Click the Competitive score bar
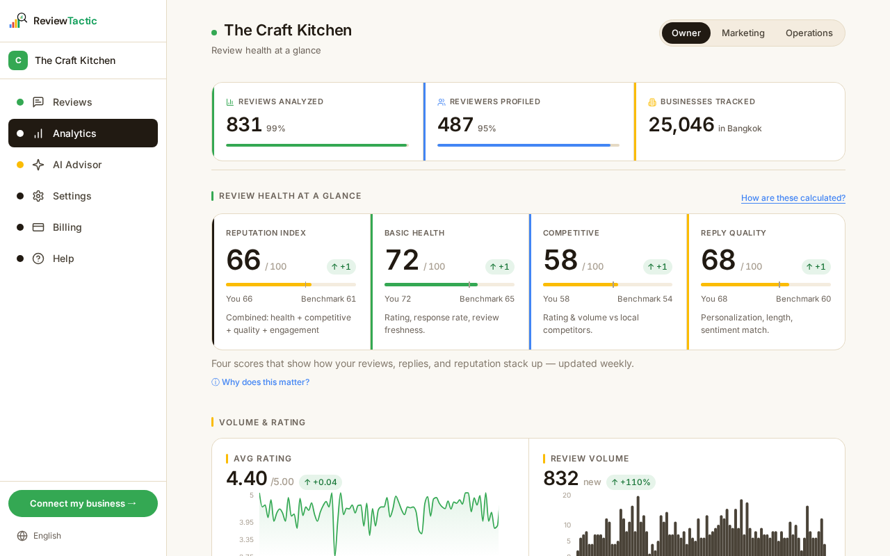This screenshot has width=890, height=556. click(x=608, y=284)
